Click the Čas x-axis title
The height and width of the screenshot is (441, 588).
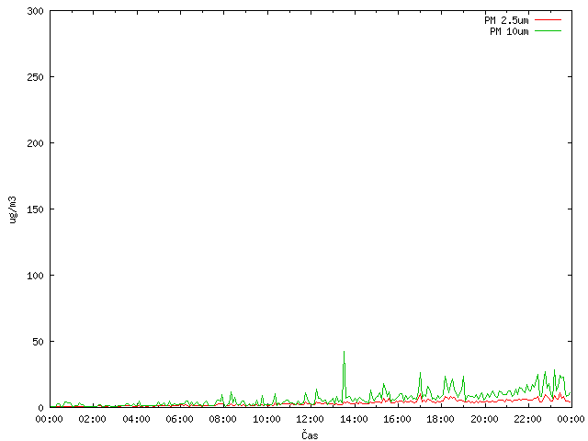(x=310, y=435)
